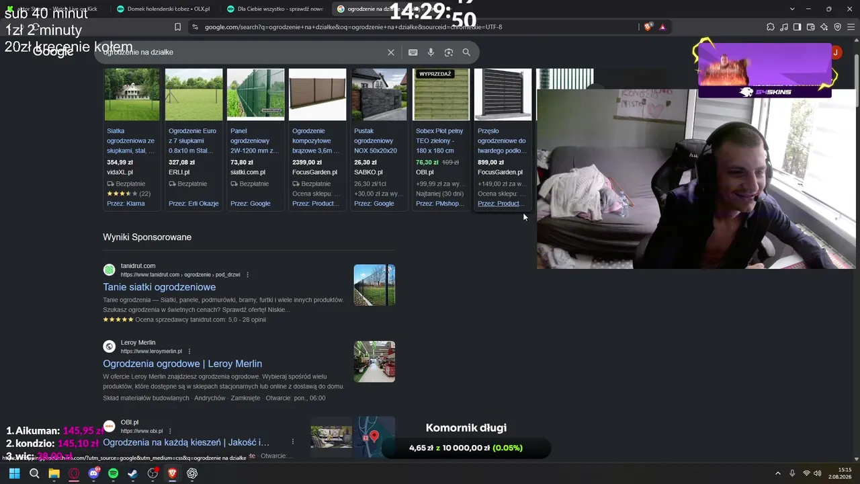Open the OBI.pl ad options menu

(x=170, y=432)
